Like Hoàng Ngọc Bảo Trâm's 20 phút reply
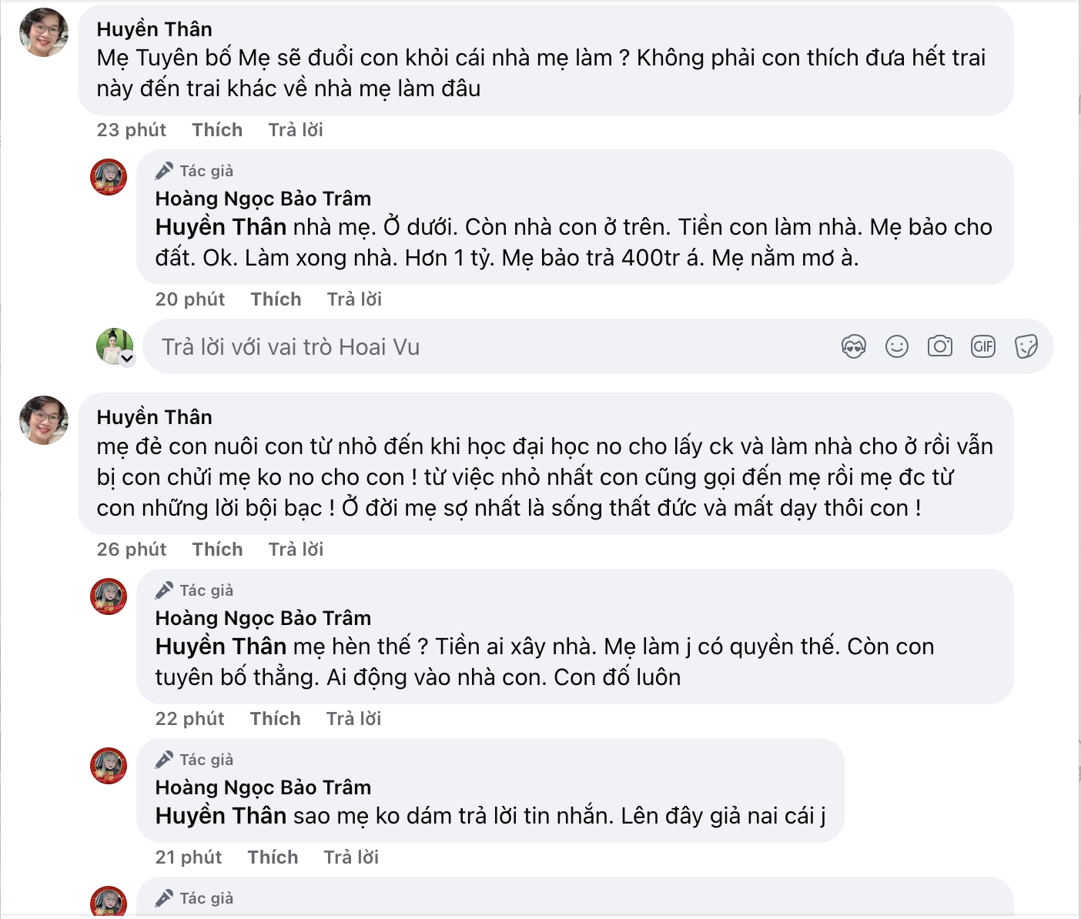 point(276,299)
